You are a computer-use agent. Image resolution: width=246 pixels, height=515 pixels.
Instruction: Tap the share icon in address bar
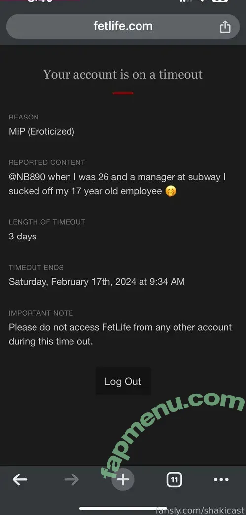click(225, 27)
